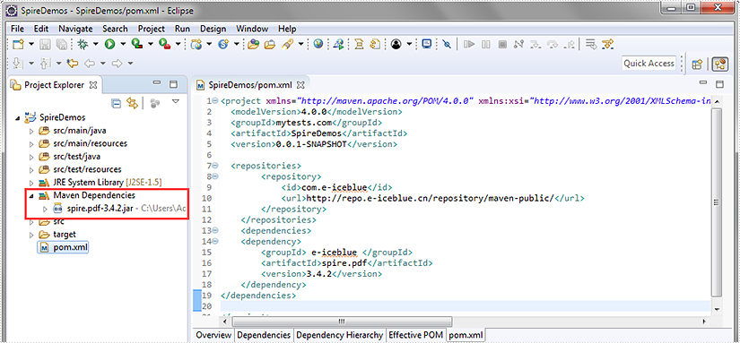Click the Open Type folder icon

coord(254,44)
